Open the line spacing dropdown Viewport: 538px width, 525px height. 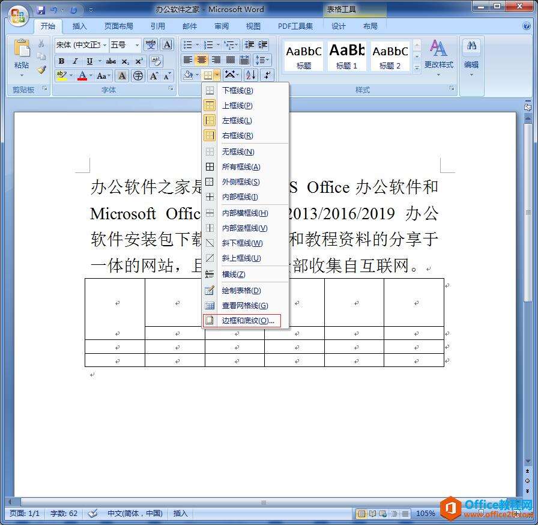click(262, 60)
